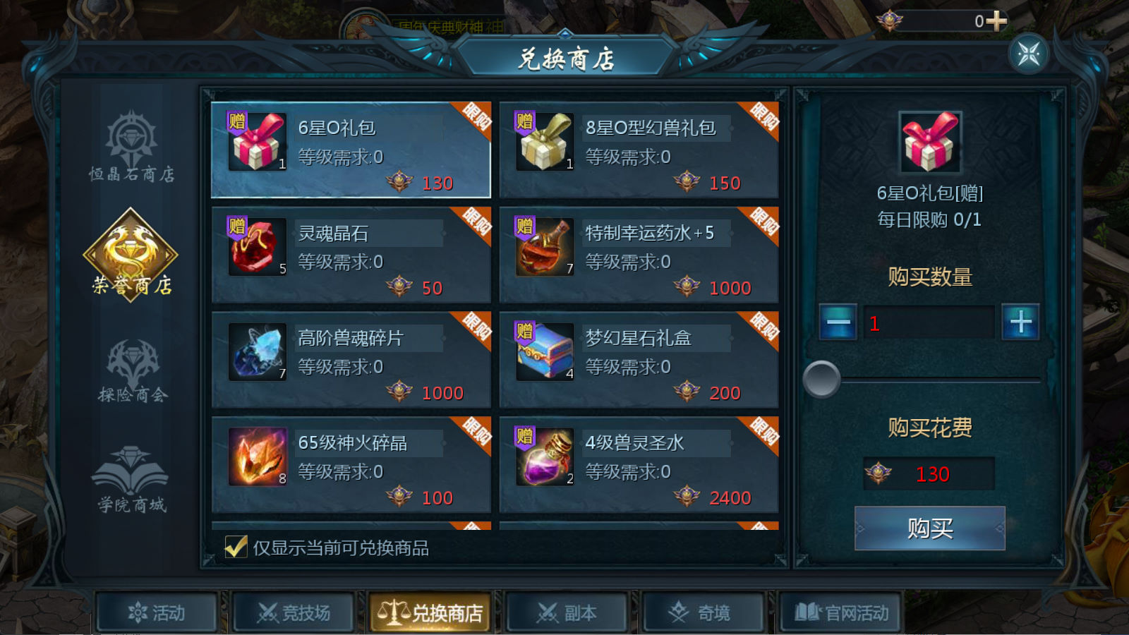This screenshot has height=635, width=1129.
Task: Select the 荣誉商店 honor shop icon
Action: tap(131, 255)
